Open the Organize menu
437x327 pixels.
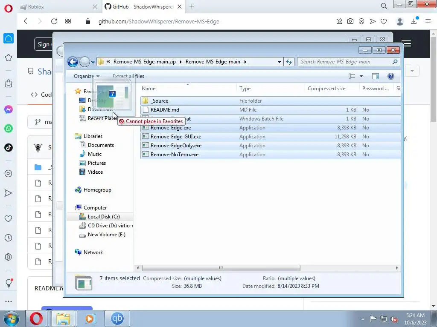point(86,76)
